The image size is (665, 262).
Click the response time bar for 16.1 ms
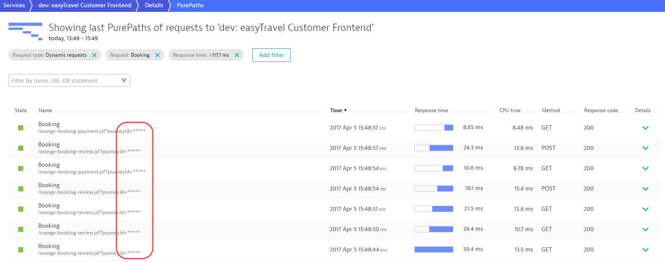[x=434, y=189]
